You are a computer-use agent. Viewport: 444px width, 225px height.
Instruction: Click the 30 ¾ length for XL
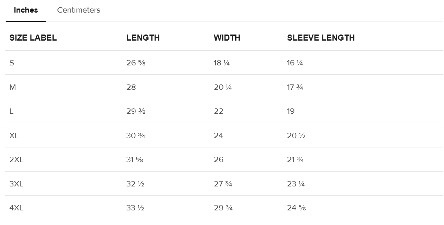pyautogui.click(x=136, y=136)
